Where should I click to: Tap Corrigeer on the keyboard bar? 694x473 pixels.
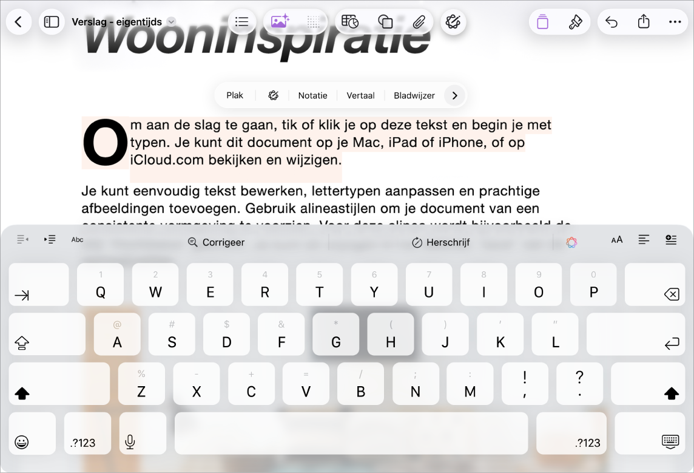point(216,242)
